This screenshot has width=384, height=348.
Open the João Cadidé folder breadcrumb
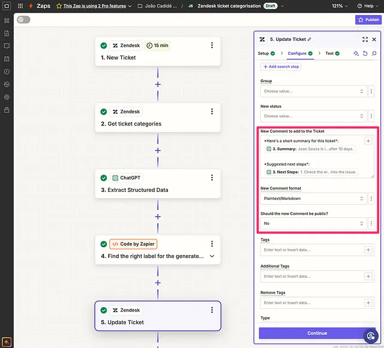point(157,6)
